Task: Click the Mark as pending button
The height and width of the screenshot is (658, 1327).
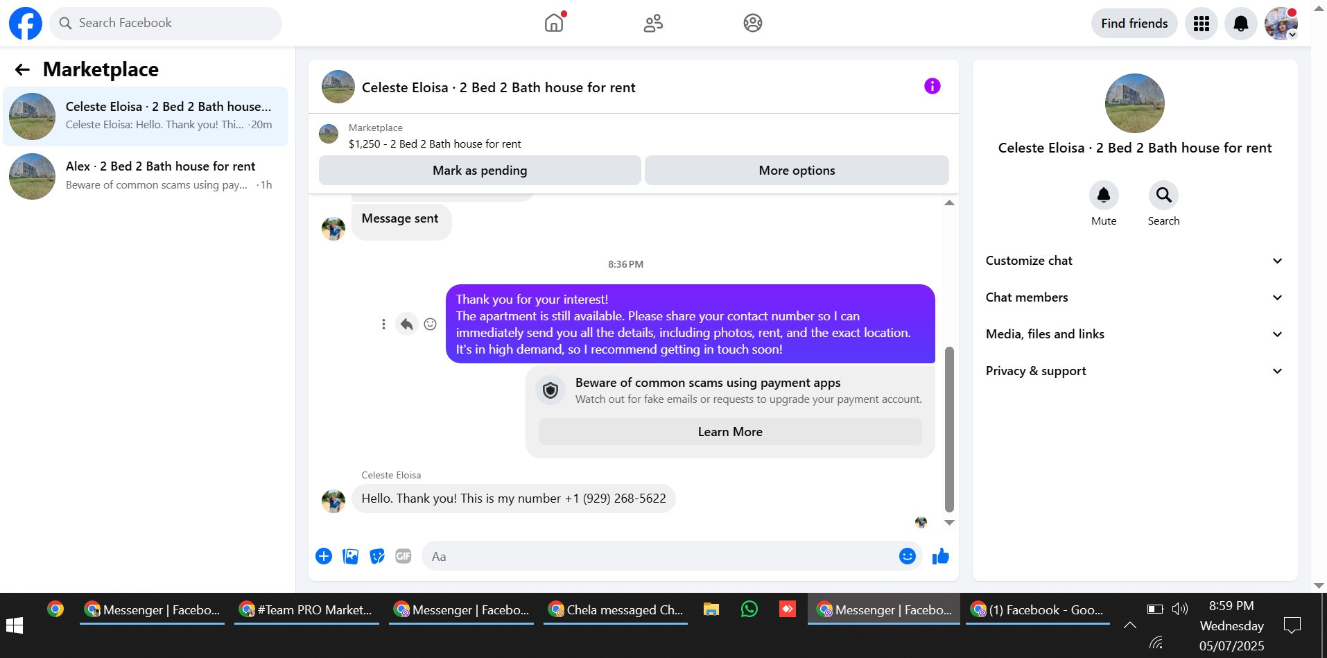Action: coord(480,171)
